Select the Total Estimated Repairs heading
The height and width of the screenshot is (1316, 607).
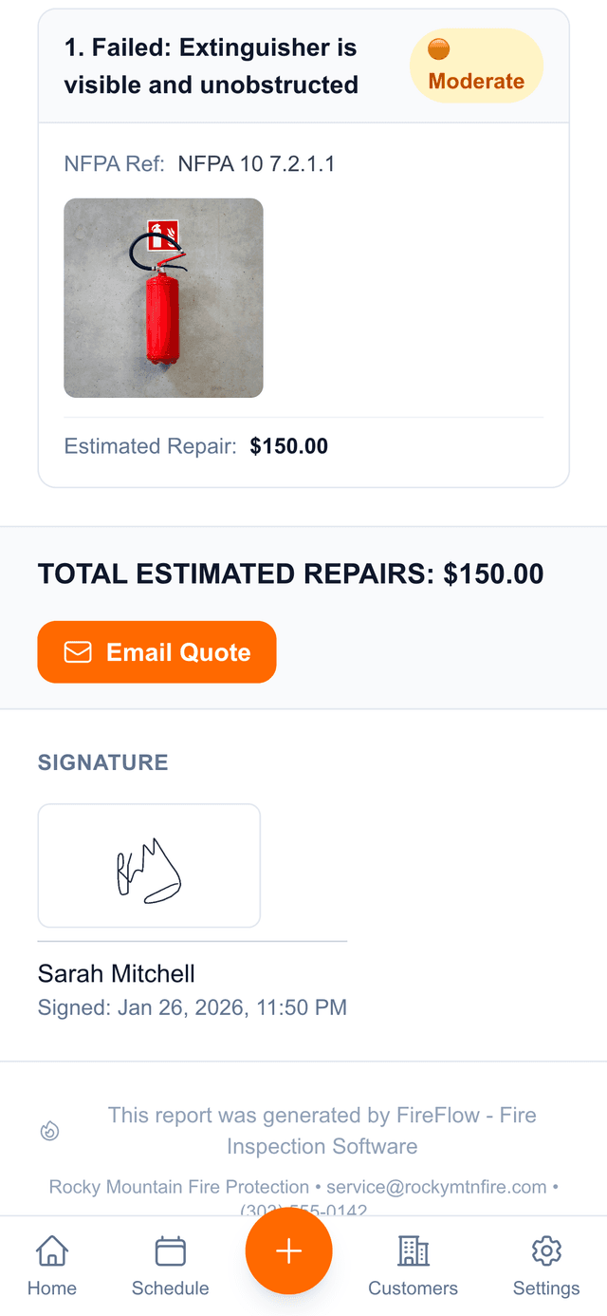pos(290,573)
